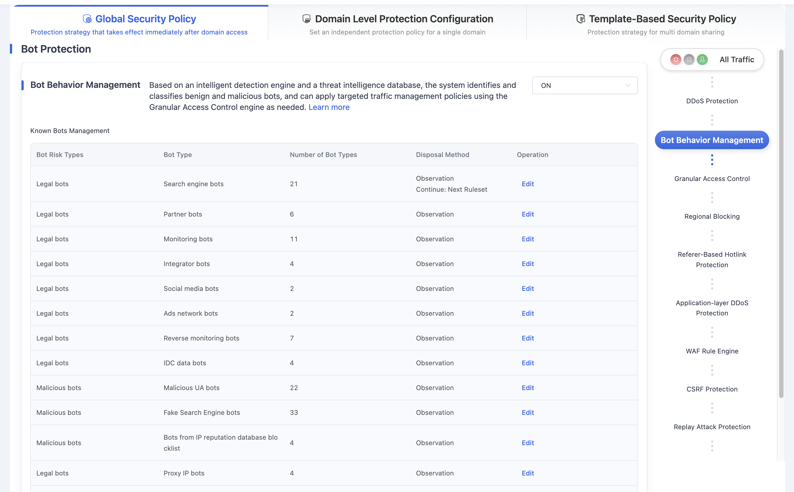The image size is (794, 492).
Task: Edit the IDC data bots row
Action: (x=528, y=363)
